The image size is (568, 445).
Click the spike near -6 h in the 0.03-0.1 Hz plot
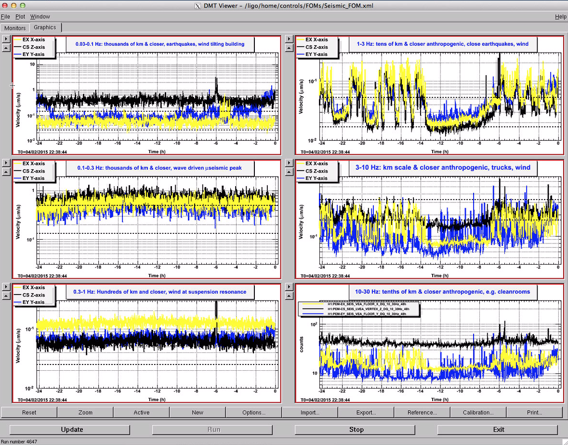click(x=216, y=87)
